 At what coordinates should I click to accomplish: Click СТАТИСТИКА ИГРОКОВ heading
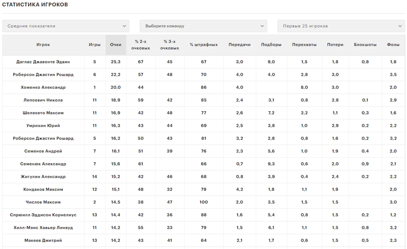coord(35,5)
